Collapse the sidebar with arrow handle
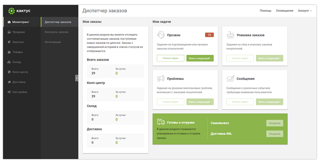This screenshot has height=163, width=322. [76, 78]
